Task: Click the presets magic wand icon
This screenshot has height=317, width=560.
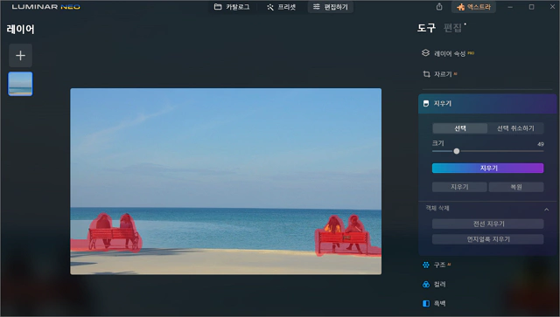Action: 270,7
